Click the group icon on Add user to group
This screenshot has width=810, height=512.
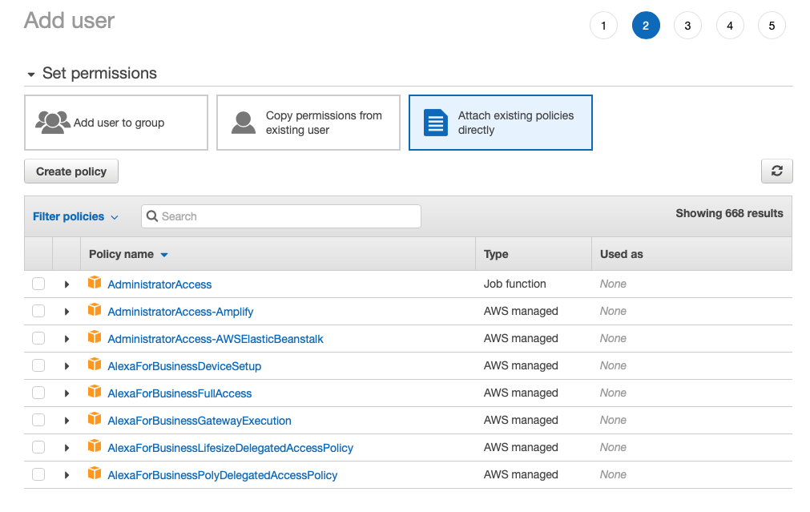tap(53, 122)
